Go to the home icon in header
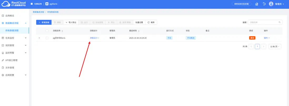 pyautogui.click(x=257, y=4)
